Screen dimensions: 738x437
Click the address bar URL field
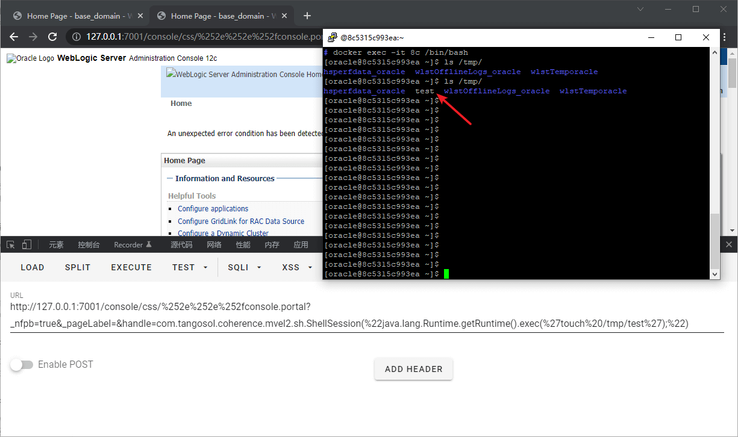pos(204,37)
